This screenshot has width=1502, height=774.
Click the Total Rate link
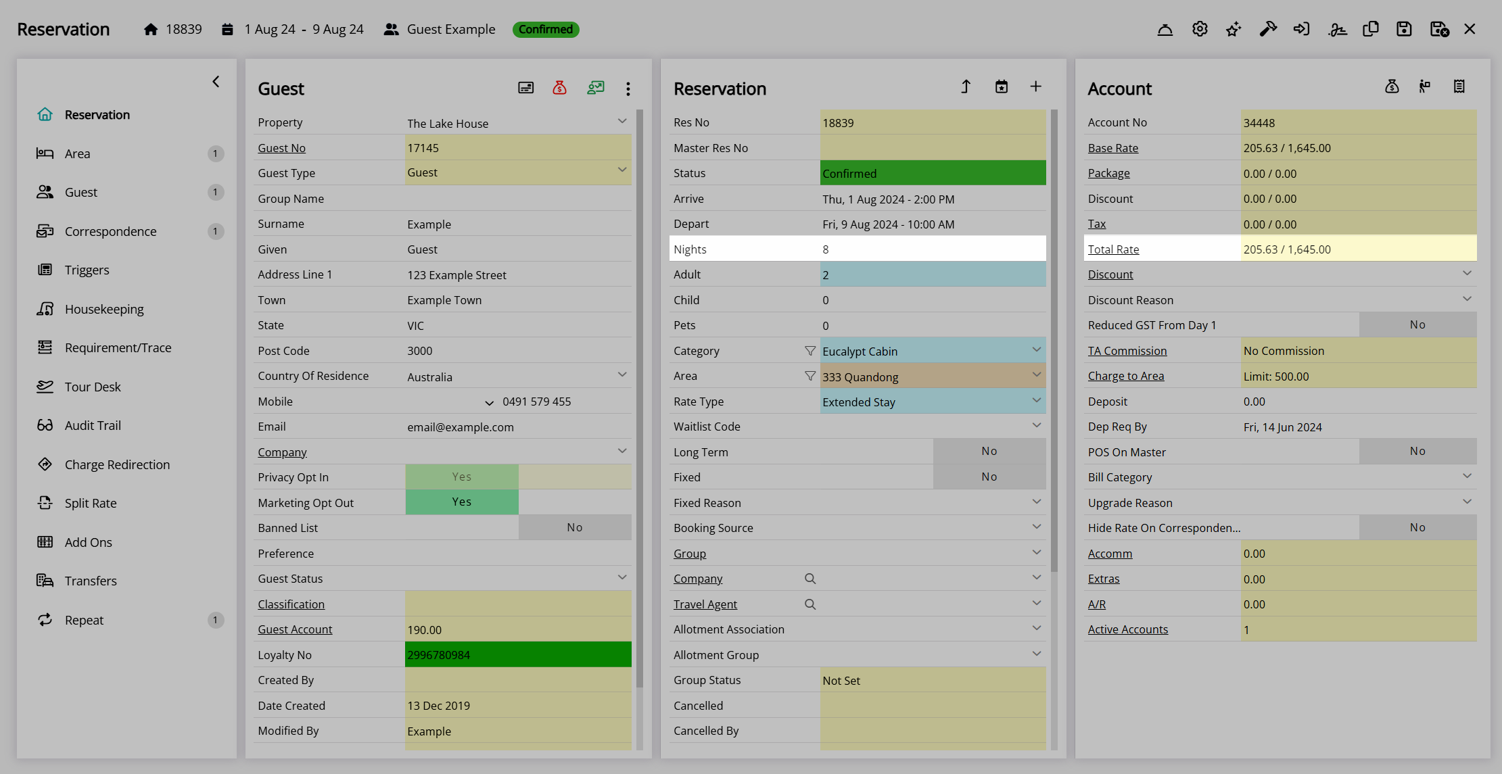[1113, 249]
